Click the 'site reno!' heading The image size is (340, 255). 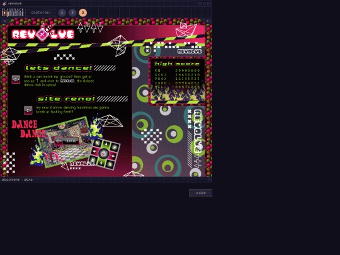pos(66,99)
